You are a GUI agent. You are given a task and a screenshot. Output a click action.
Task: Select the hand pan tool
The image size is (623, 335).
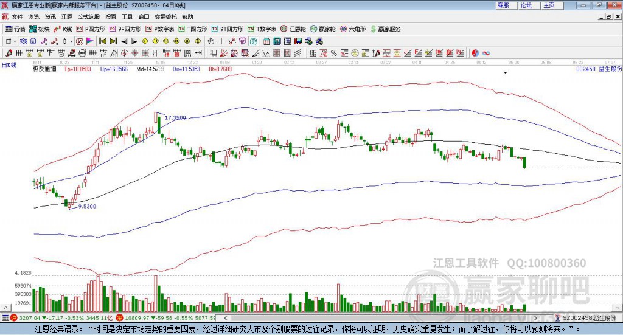(211, 41)
